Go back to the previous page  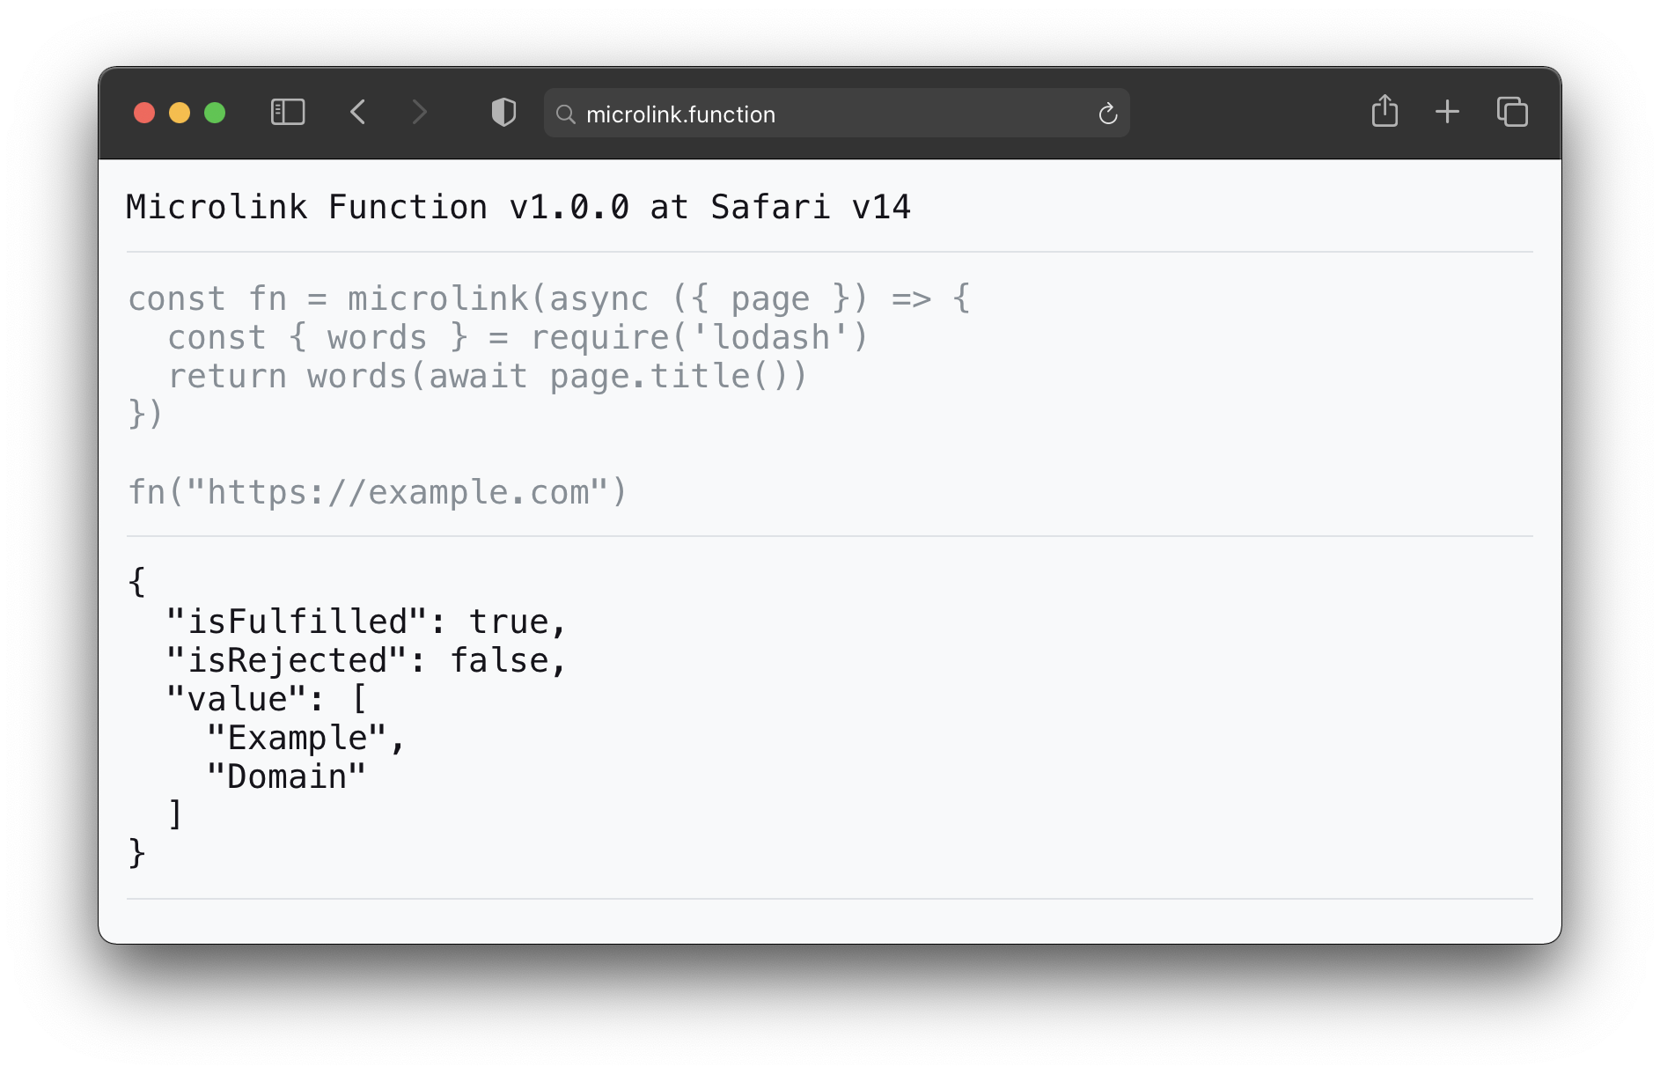[x=357, y=113]
